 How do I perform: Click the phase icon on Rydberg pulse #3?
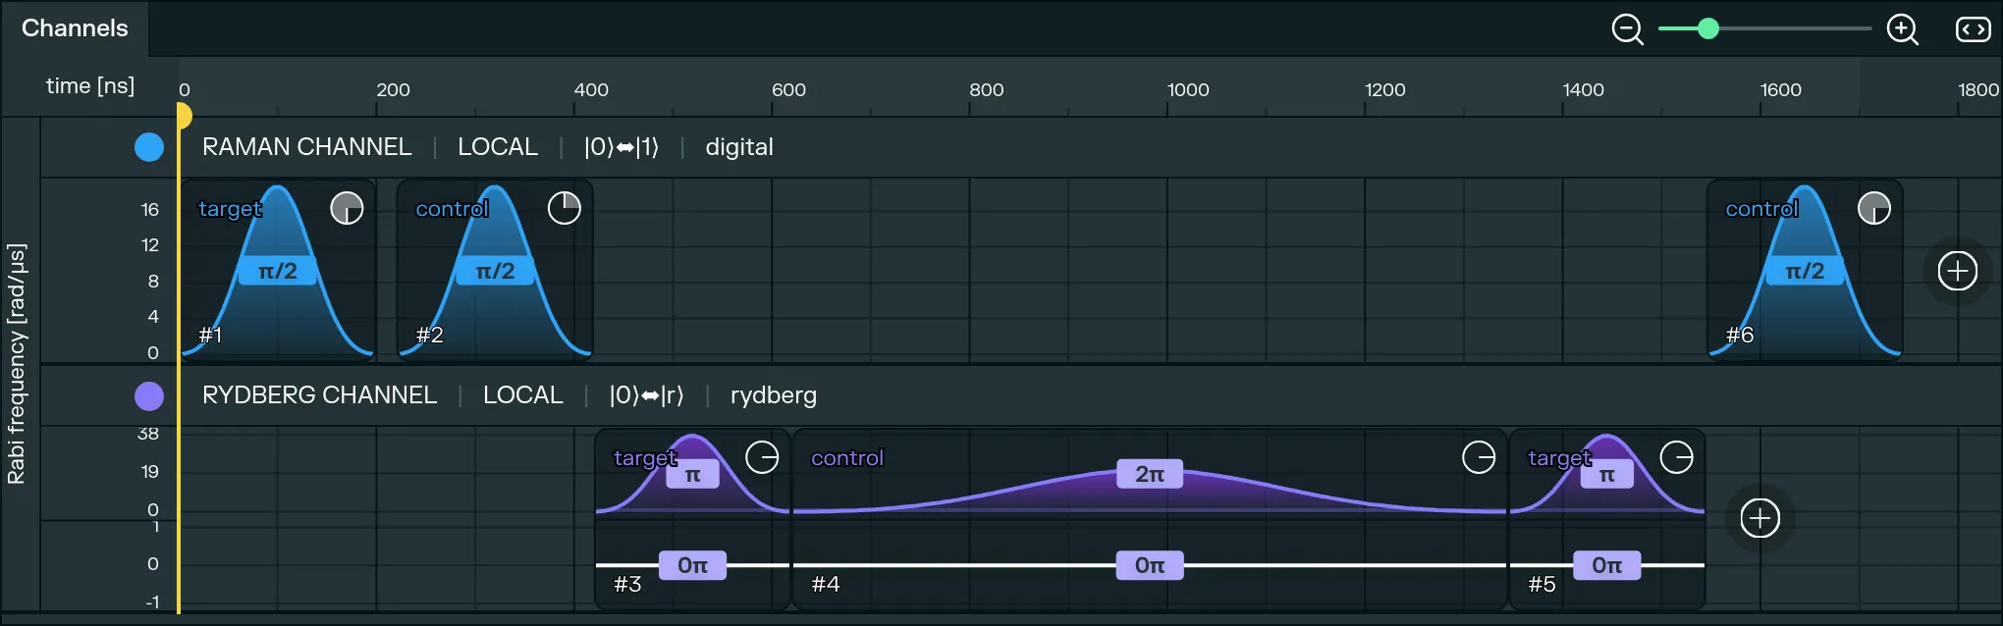point(762,457)
